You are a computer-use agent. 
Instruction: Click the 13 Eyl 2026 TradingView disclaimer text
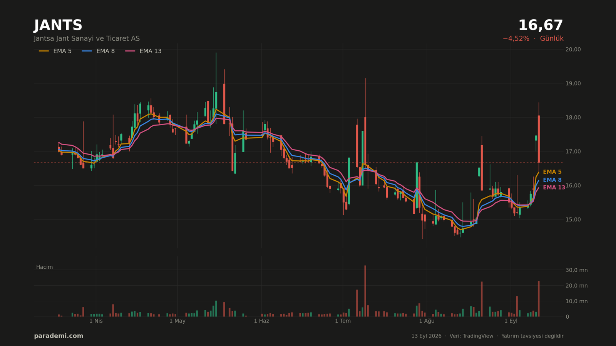click(x=487, y=336)
